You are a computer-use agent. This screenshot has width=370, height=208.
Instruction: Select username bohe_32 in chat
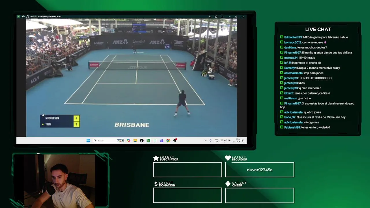tap(290, 117)
